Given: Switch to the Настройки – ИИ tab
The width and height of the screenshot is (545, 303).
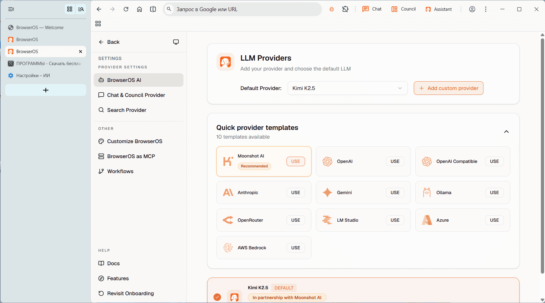Looking at the screenshot, I should click(x=46, y=76).
